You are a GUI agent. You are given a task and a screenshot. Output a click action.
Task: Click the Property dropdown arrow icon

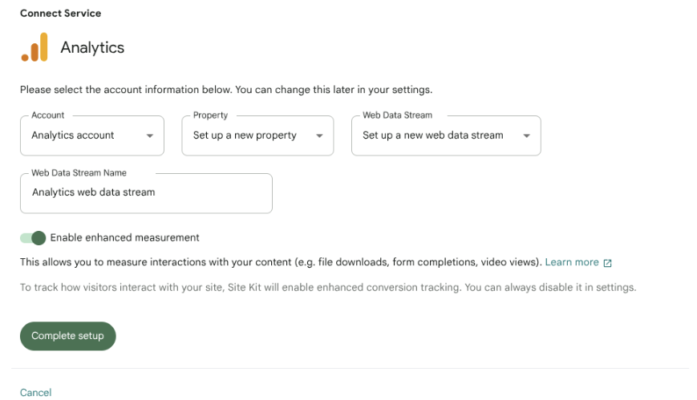(x=319, y=135)
